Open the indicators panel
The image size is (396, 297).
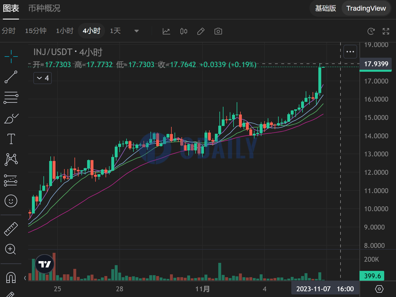(x=166, y=31)
